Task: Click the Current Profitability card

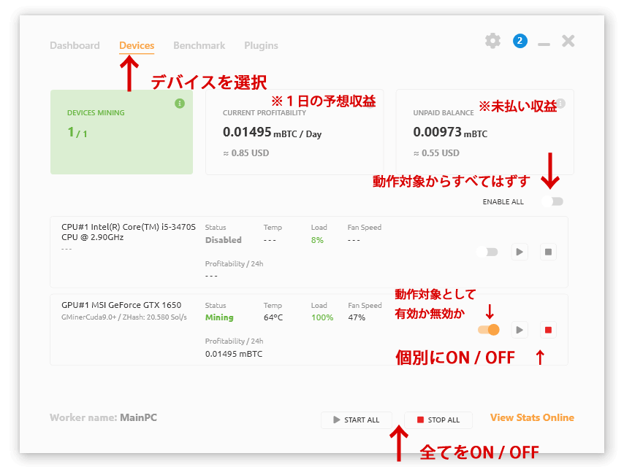Action: 294,132
